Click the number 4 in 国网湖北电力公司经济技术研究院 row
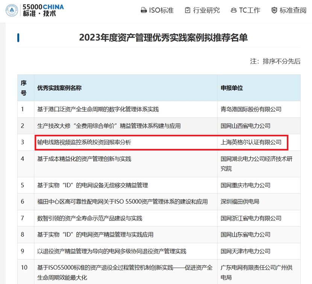This screenshot has height=284, width=312. [x=23, y=159]
